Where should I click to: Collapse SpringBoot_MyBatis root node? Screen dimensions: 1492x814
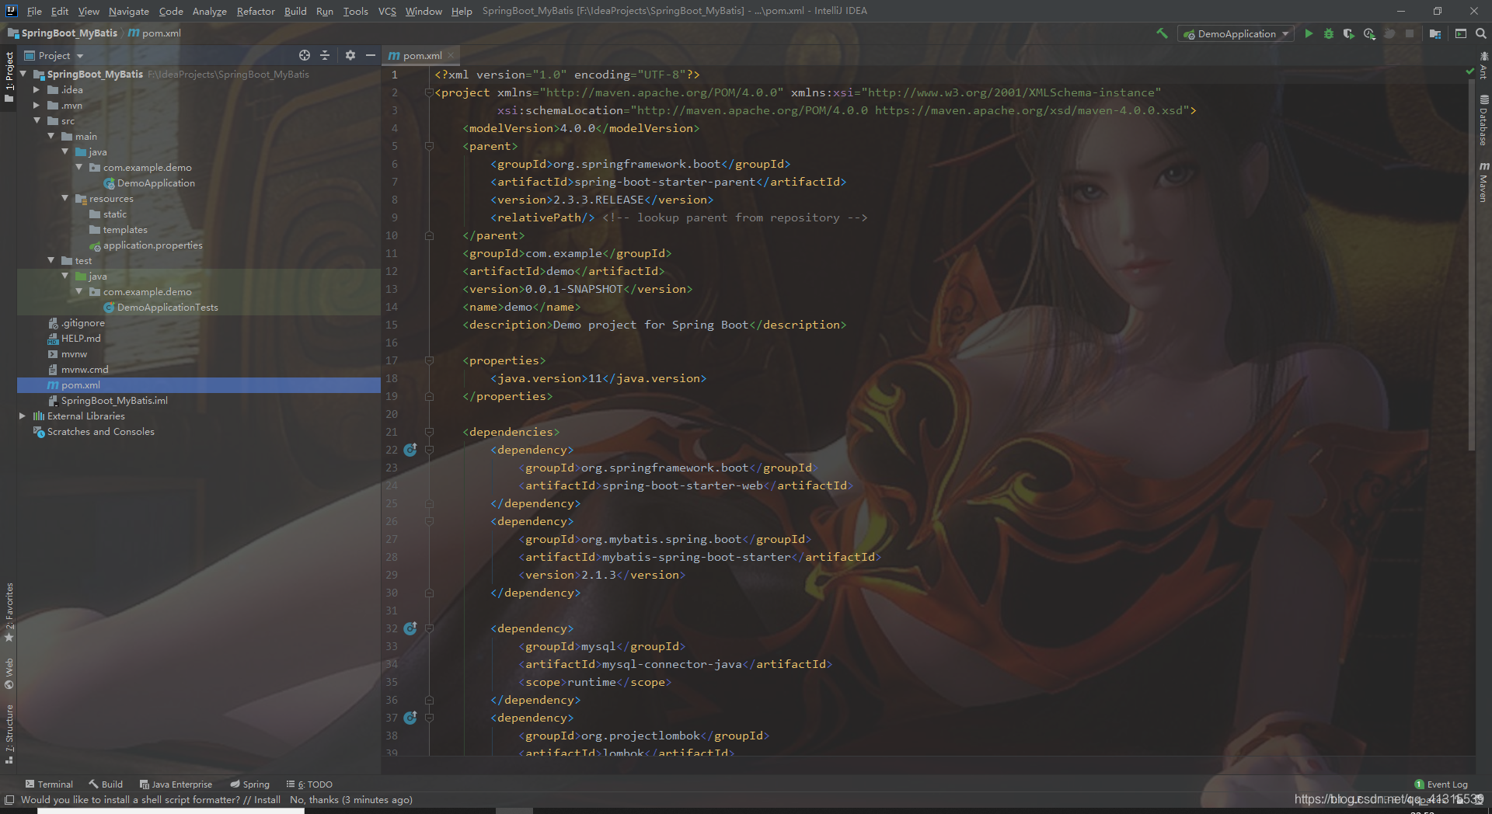pos(23,74)
